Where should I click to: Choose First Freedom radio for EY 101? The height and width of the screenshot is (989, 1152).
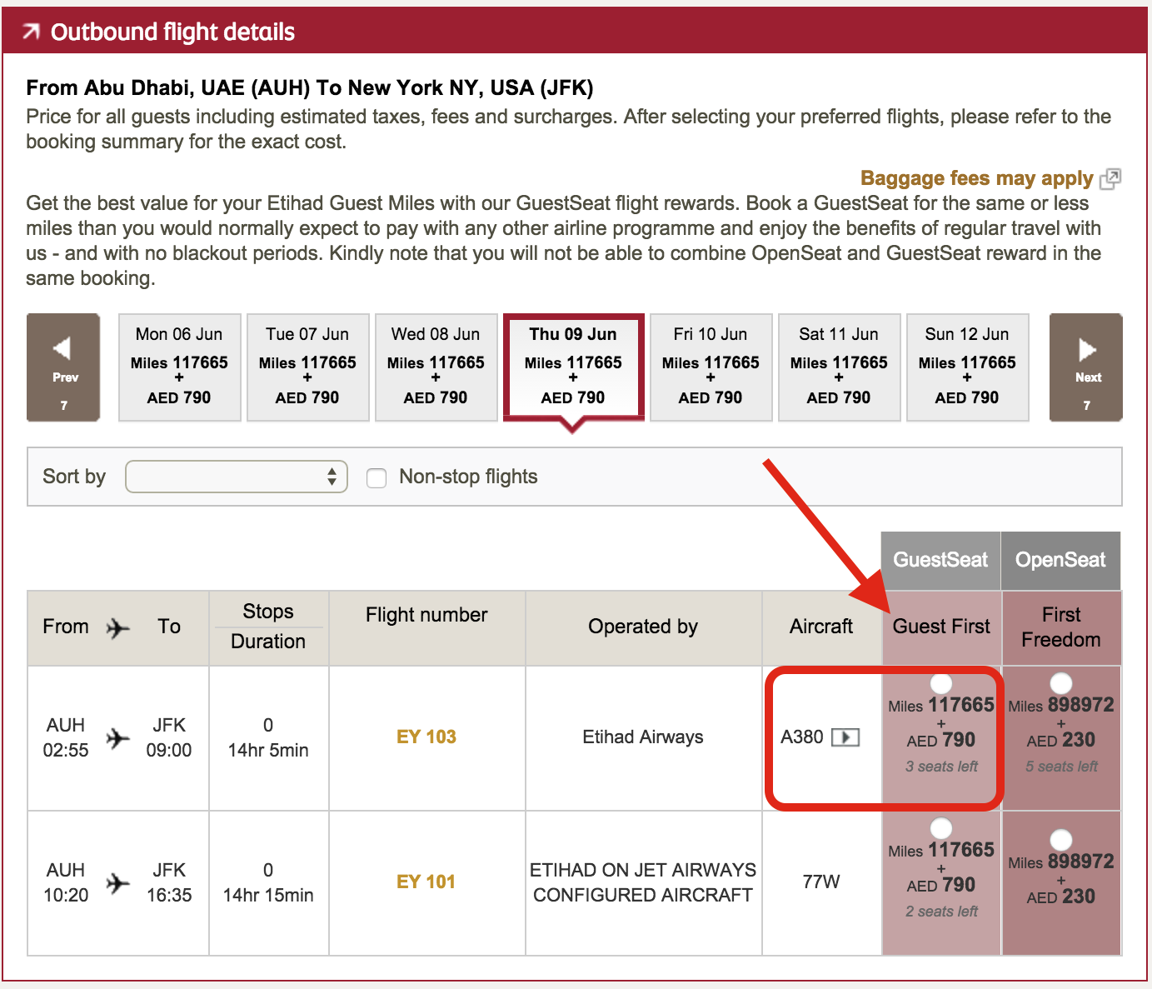(x=1061, y=840)
